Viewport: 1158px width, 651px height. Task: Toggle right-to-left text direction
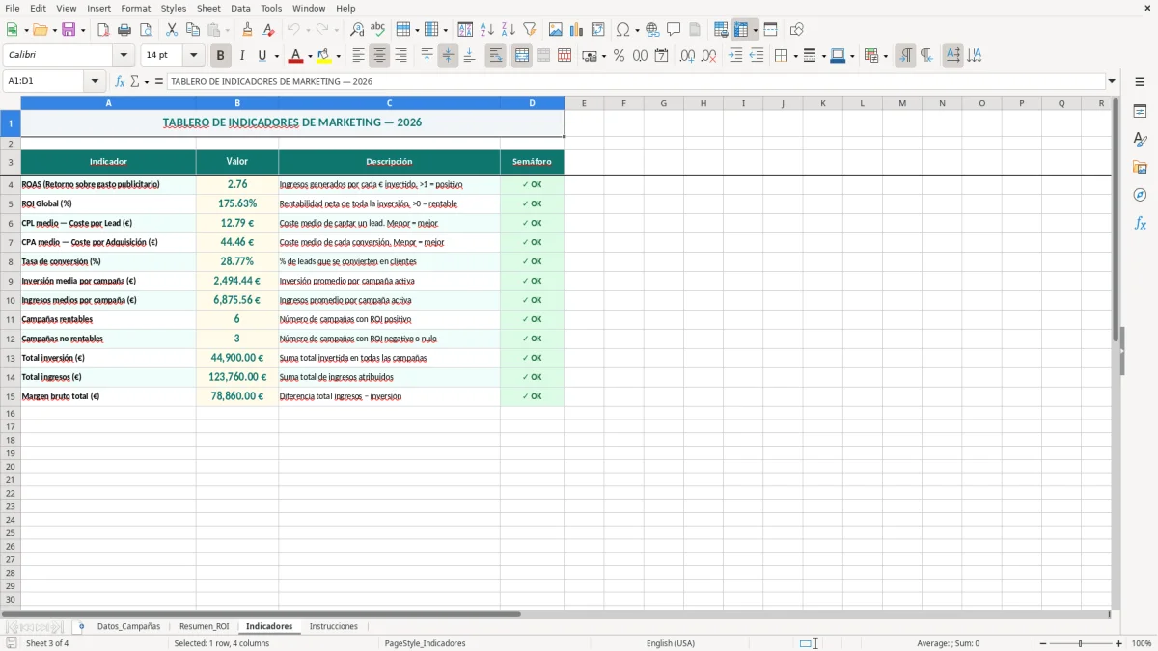[x=926, y=56]
